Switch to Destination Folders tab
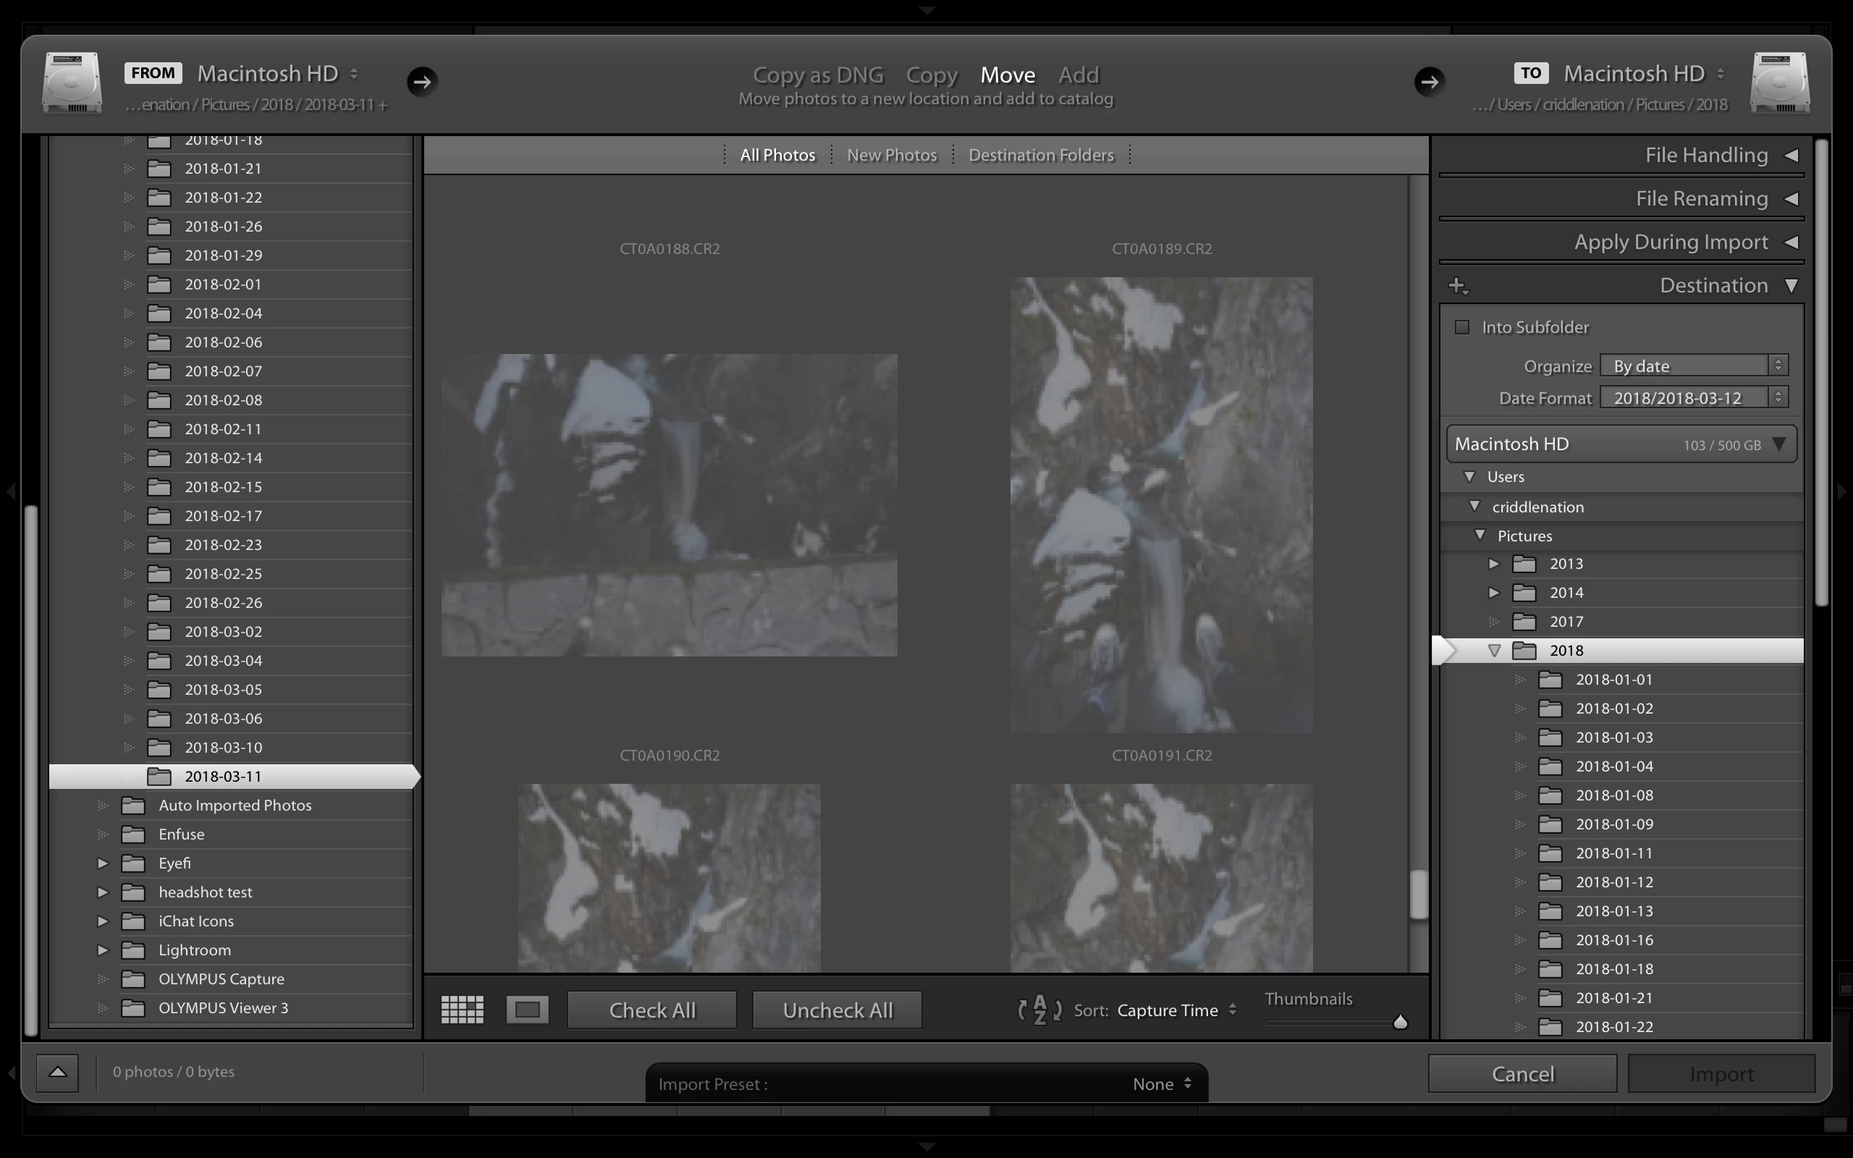 point(1041,155)
